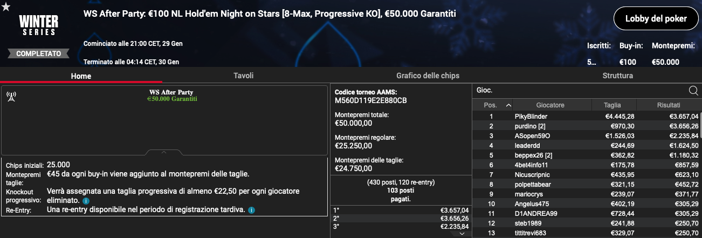Image resolution: width=702 pixels, height=238 pixels.
Task: Select player PikyBlinder row
Action: coord(587,117)
